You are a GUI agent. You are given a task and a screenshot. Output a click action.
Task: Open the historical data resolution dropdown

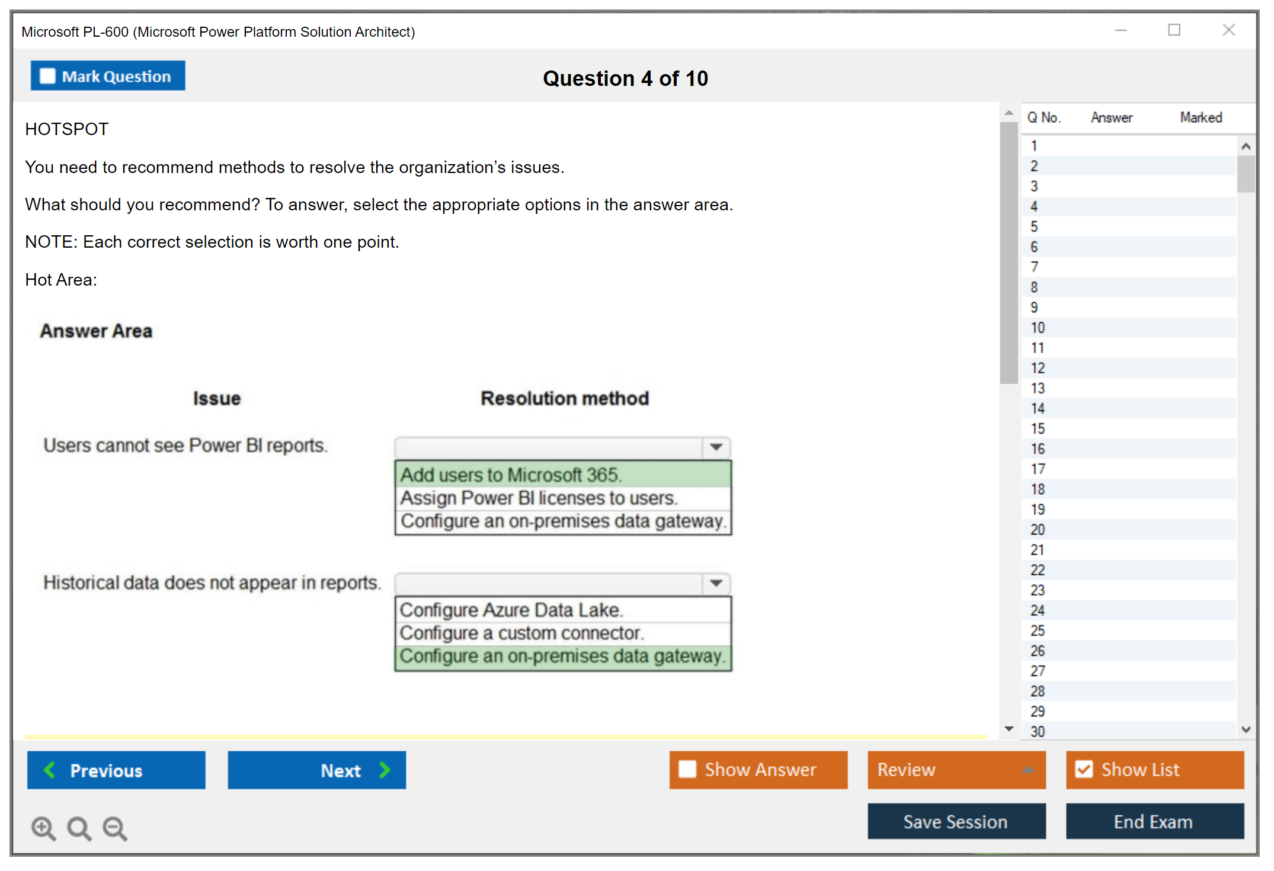(716, 583)
